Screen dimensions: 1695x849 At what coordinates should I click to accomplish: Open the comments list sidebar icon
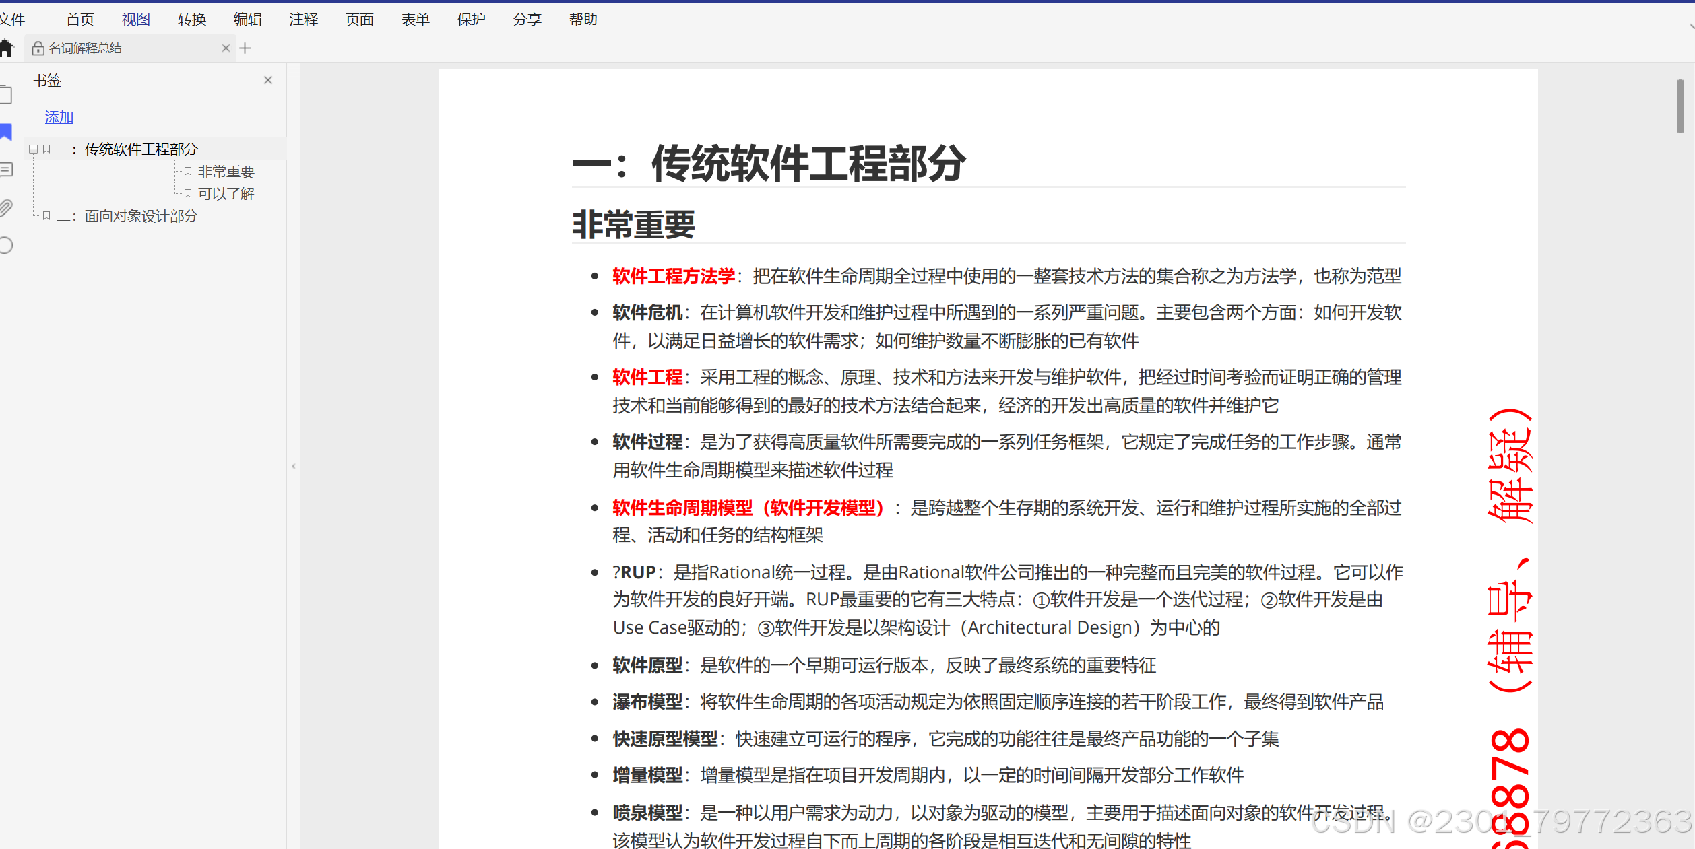[6, 170]
